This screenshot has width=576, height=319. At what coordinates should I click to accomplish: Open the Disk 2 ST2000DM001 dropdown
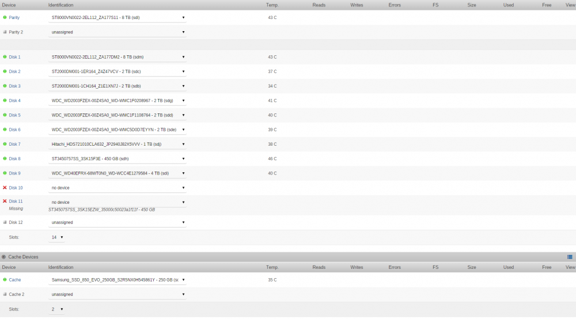click(118, 71)
